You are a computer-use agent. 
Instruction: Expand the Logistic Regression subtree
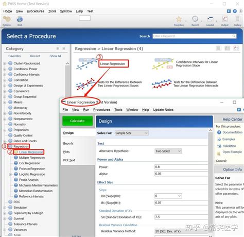10,174
